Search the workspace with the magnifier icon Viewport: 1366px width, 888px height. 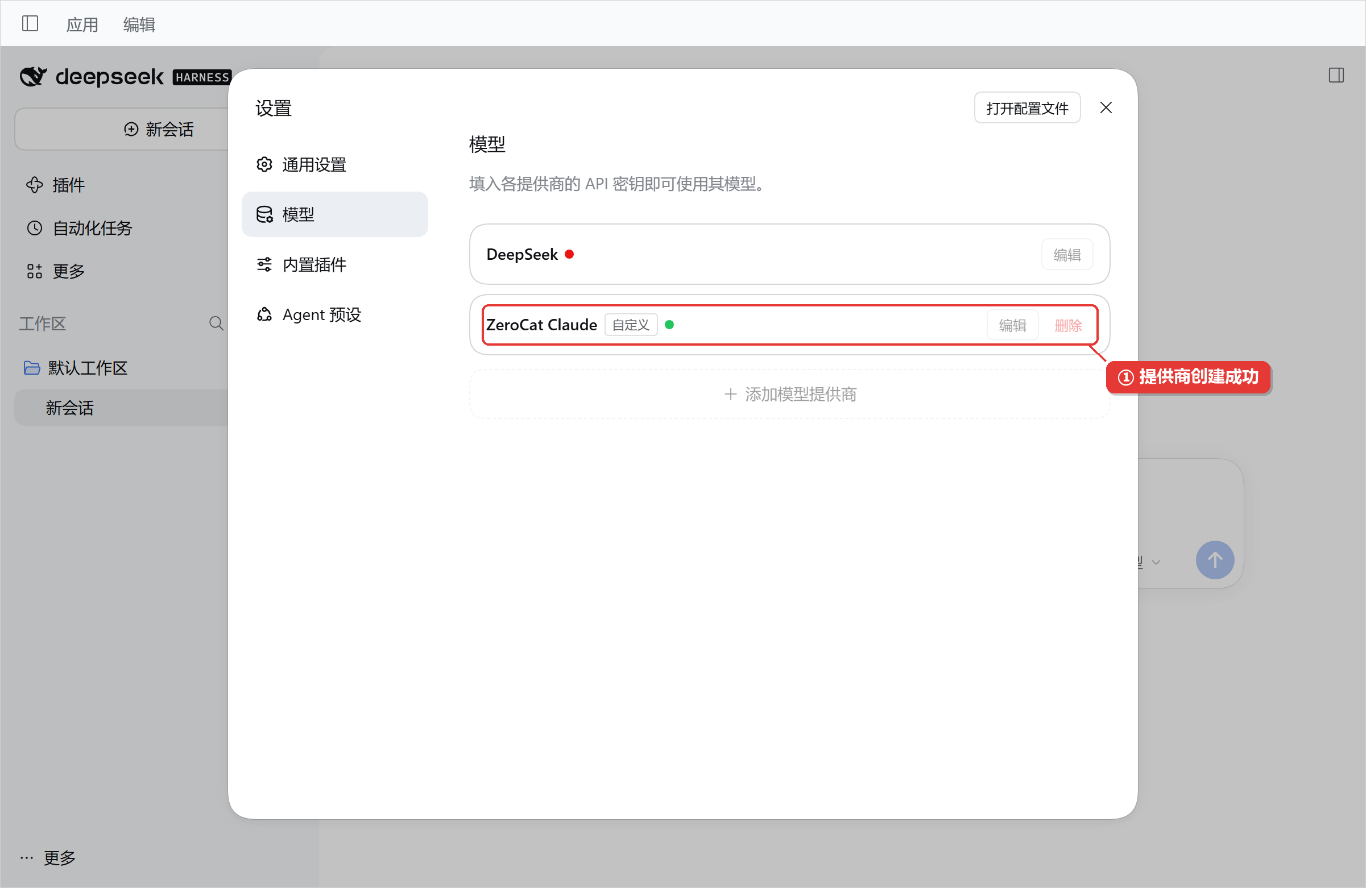pyautogui.click(x=216, y=323)
